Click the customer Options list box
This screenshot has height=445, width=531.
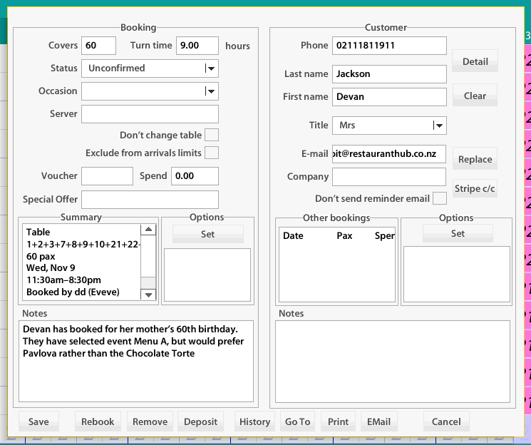tap(456, 274)
